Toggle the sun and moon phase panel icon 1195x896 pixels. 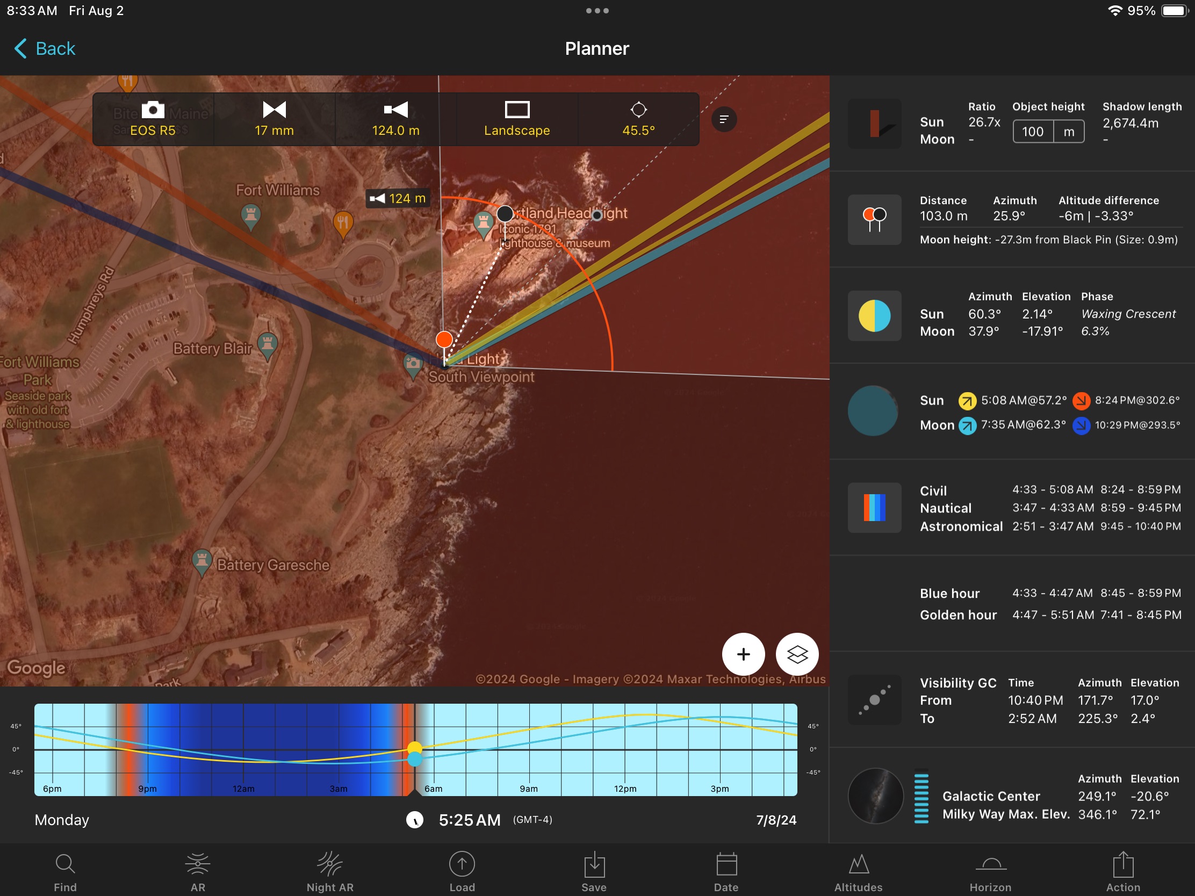[874, 315]
